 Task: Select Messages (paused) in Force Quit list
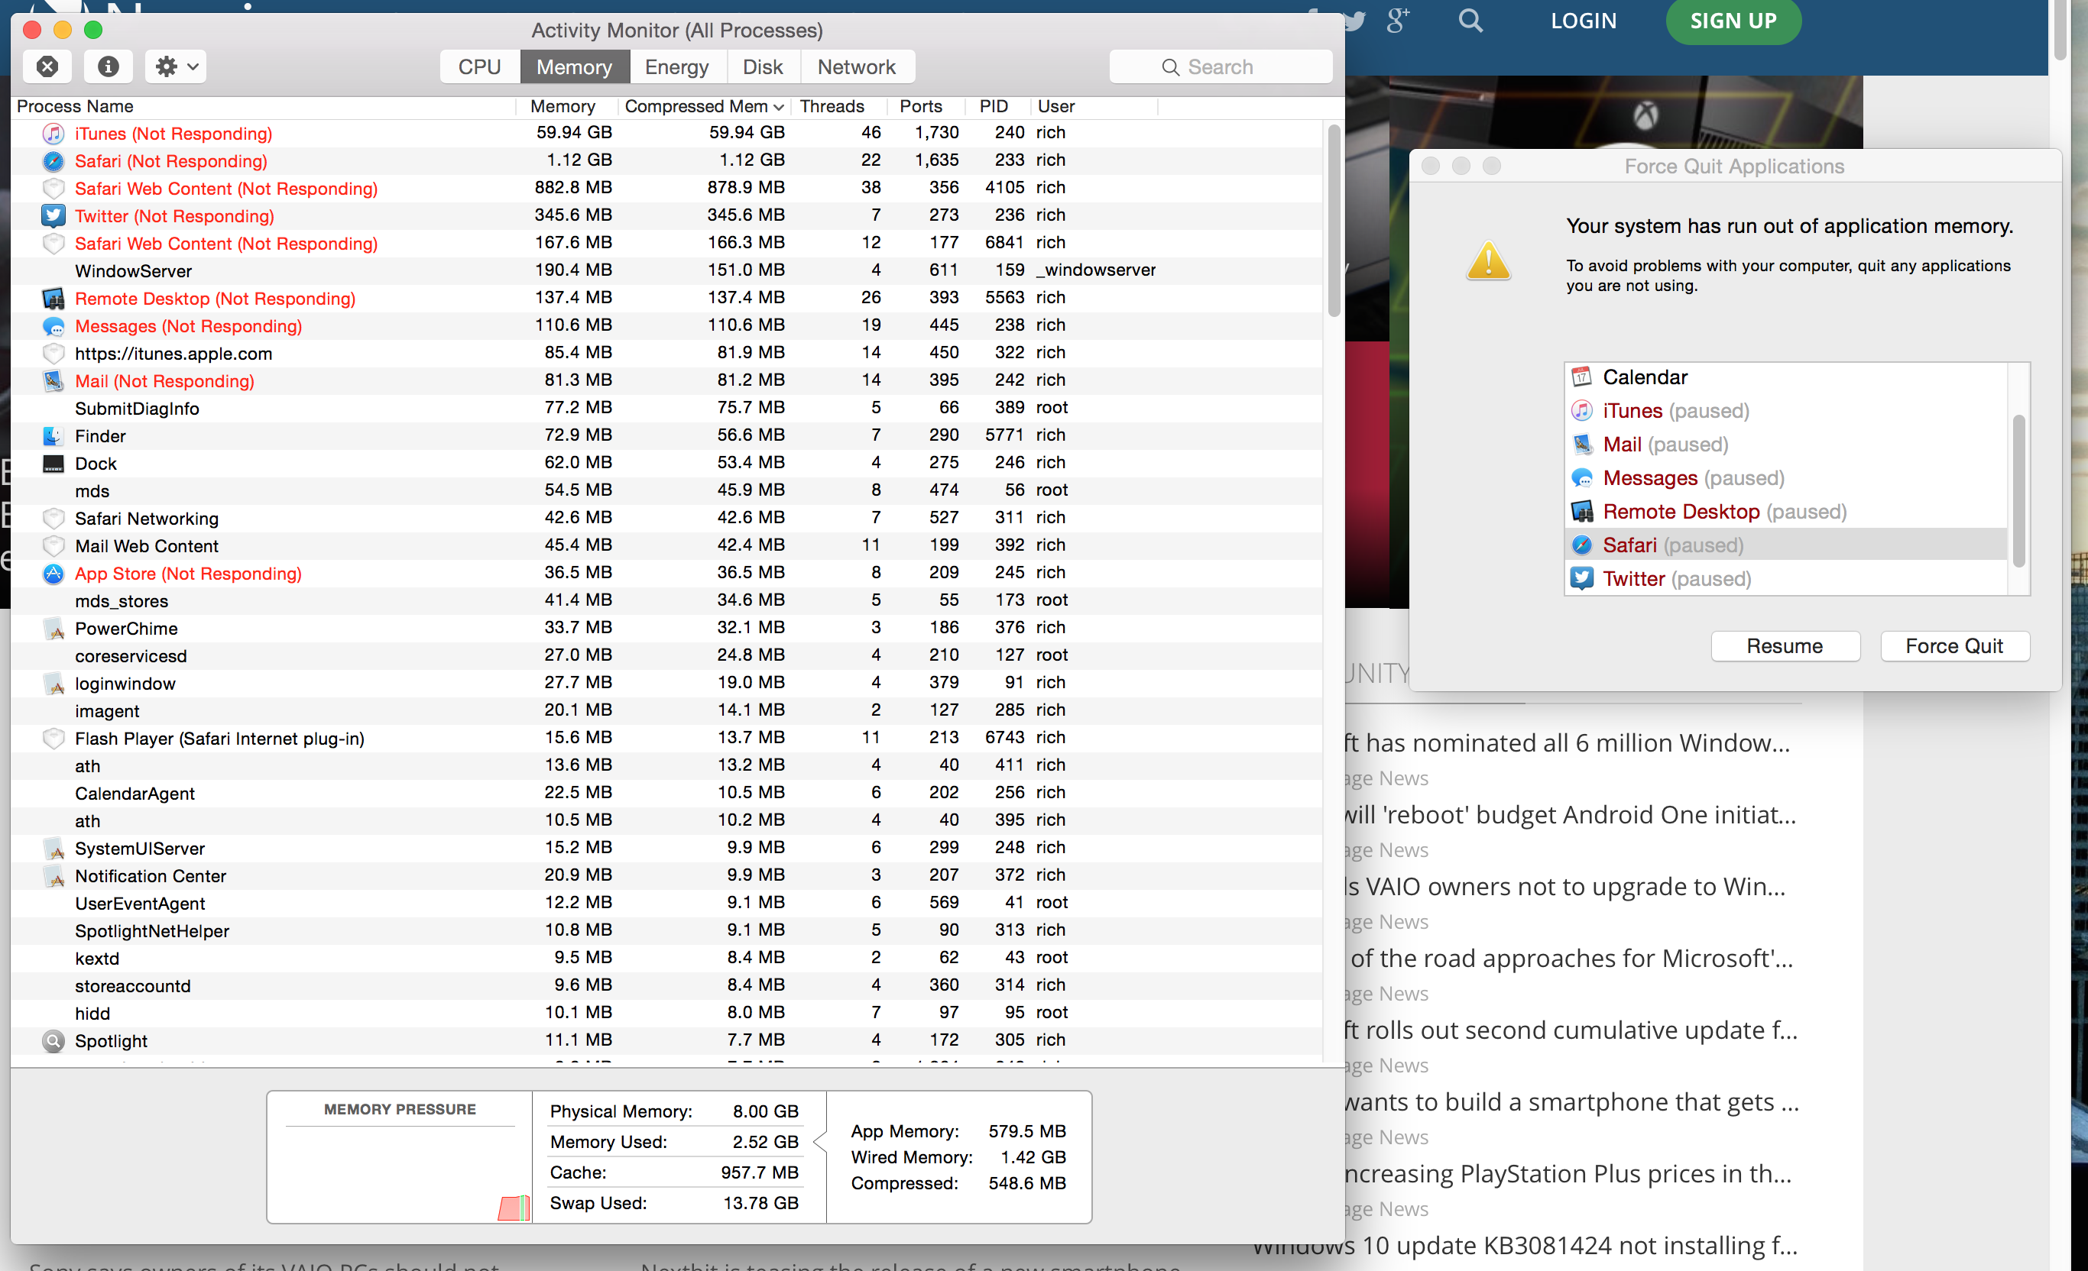(x=1785, y=477)
